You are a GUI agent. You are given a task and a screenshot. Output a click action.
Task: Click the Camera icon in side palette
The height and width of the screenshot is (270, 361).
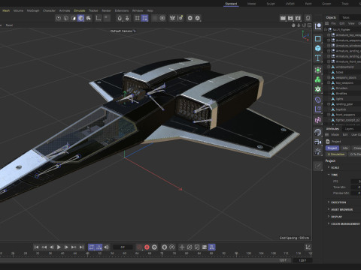click(318, 142)
